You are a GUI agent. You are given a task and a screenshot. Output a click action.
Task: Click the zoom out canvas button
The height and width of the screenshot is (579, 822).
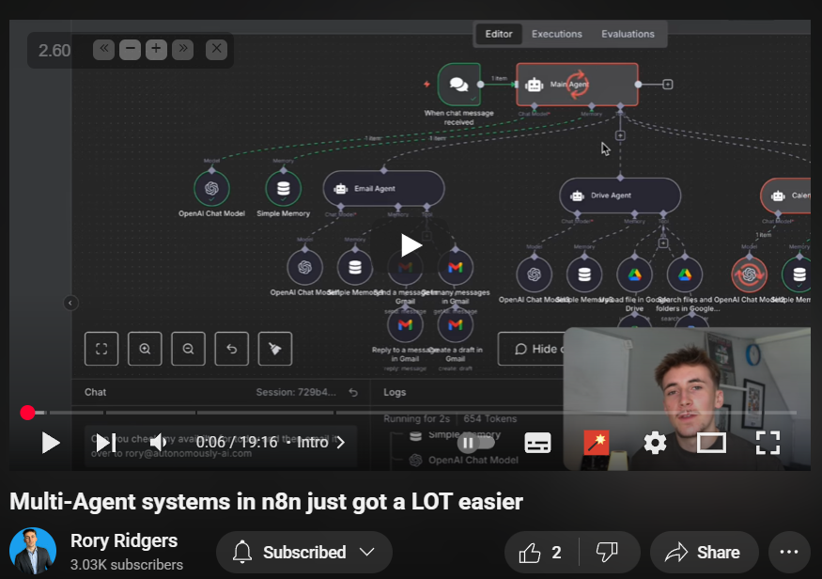click(x=188, y=349)
